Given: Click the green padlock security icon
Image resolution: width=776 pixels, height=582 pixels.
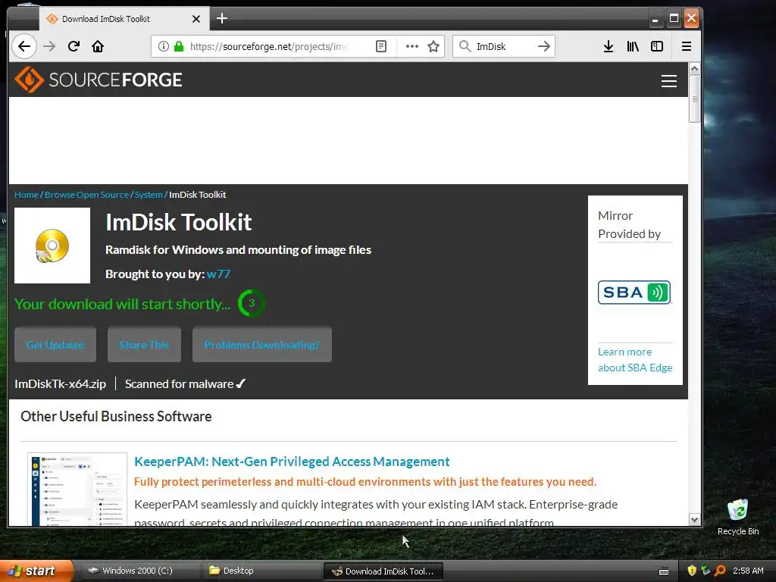Looking at the screenshot, I should point(179,46).
